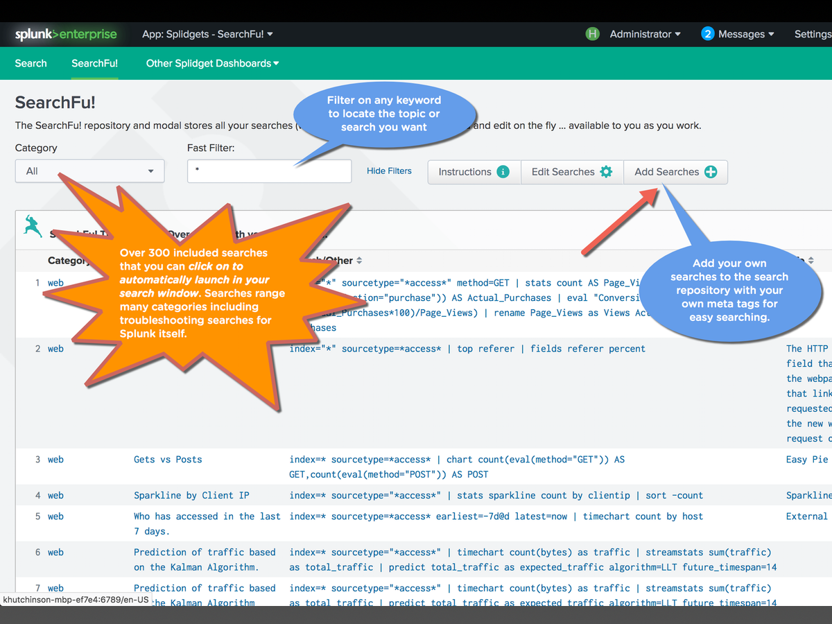
Task: Switch to the Search tab
Action: coord(31,63)
